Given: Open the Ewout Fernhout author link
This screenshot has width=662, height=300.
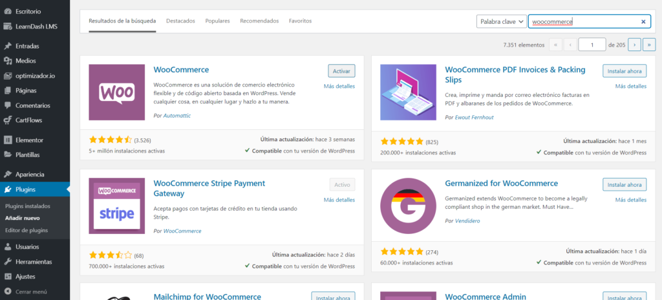Looking at the screenshot, I should [x=474, y=117].
